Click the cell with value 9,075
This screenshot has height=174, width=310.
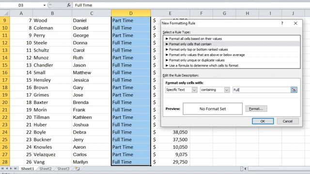coord(170,155)
